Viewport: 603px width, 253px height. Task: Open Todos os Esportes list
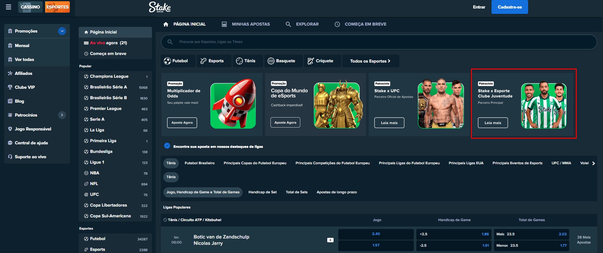370,61
